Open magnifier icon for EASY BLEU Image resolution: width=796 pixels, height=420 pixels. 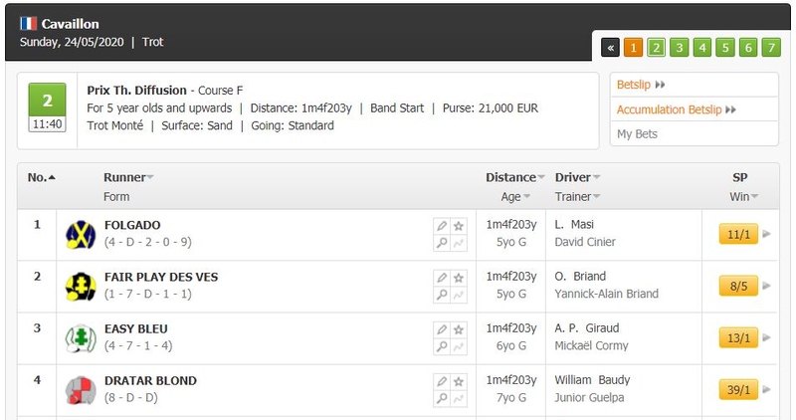(442, 346)
